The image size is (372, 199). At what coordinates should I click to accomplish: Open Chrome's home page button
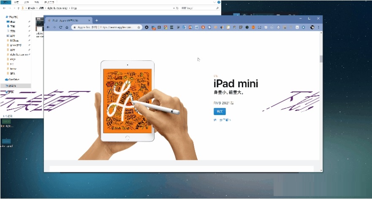click(67, 27)
